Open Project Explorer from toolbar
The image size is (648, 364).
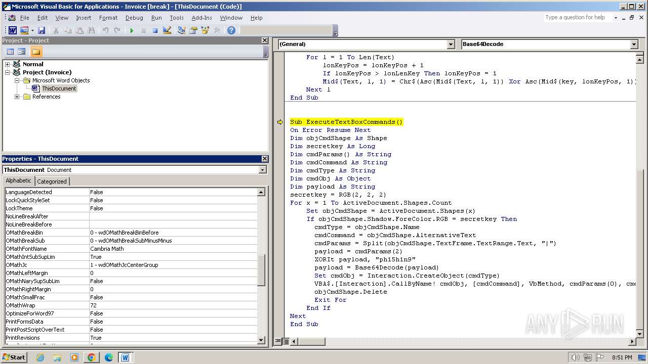pos(181,30)
